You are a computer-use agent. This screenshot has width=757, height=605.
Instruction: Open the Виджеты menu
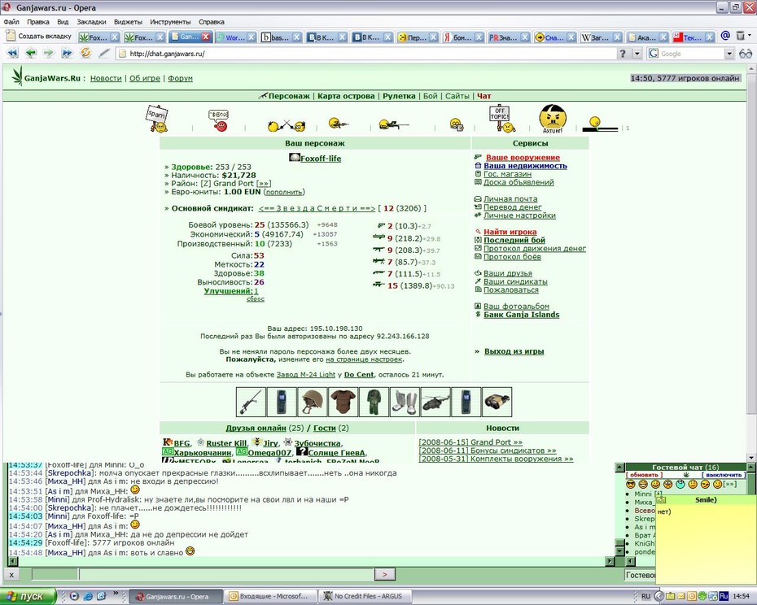tap(128, 22)
